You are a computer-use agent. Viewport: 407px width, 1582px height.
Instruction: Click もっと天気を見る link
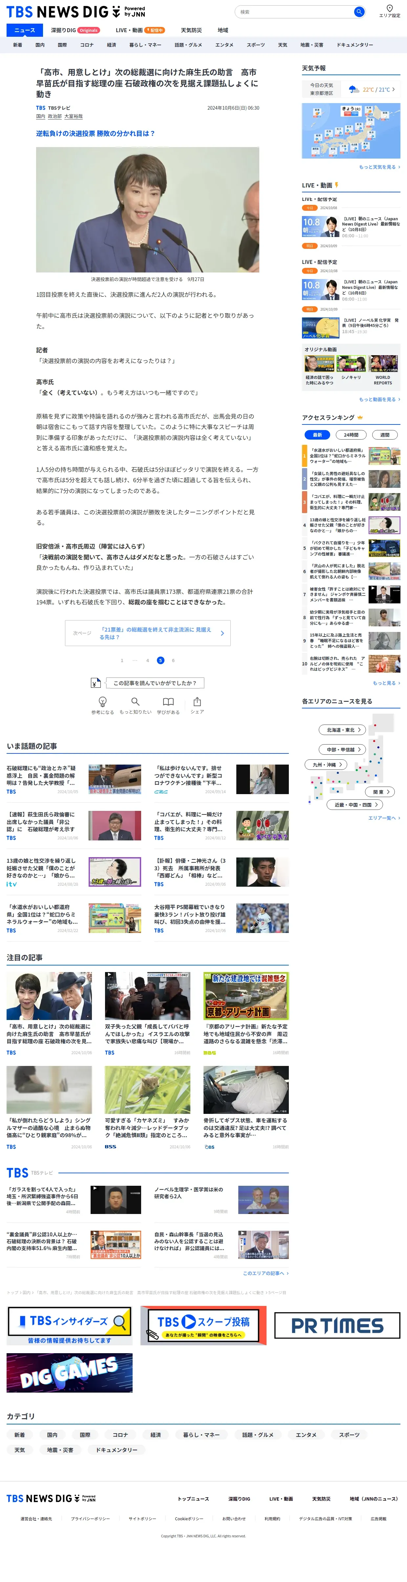[x=379, y=167]
